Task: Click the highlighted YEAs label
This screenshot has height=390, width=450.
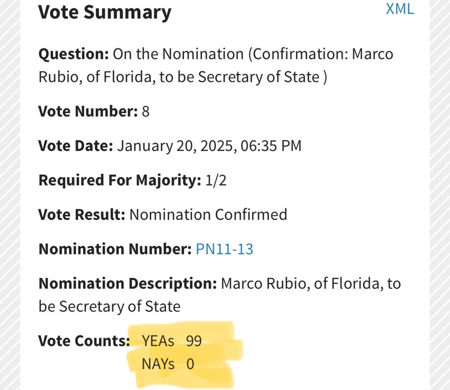Action: click(x=158, y=341)
